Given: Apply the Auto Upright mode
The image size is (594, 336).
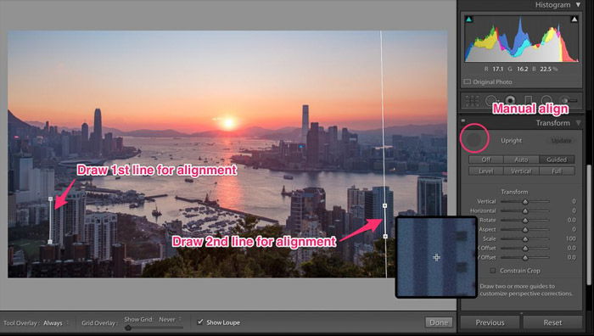Looking at the screenshot, I should [x=521, y=160].
